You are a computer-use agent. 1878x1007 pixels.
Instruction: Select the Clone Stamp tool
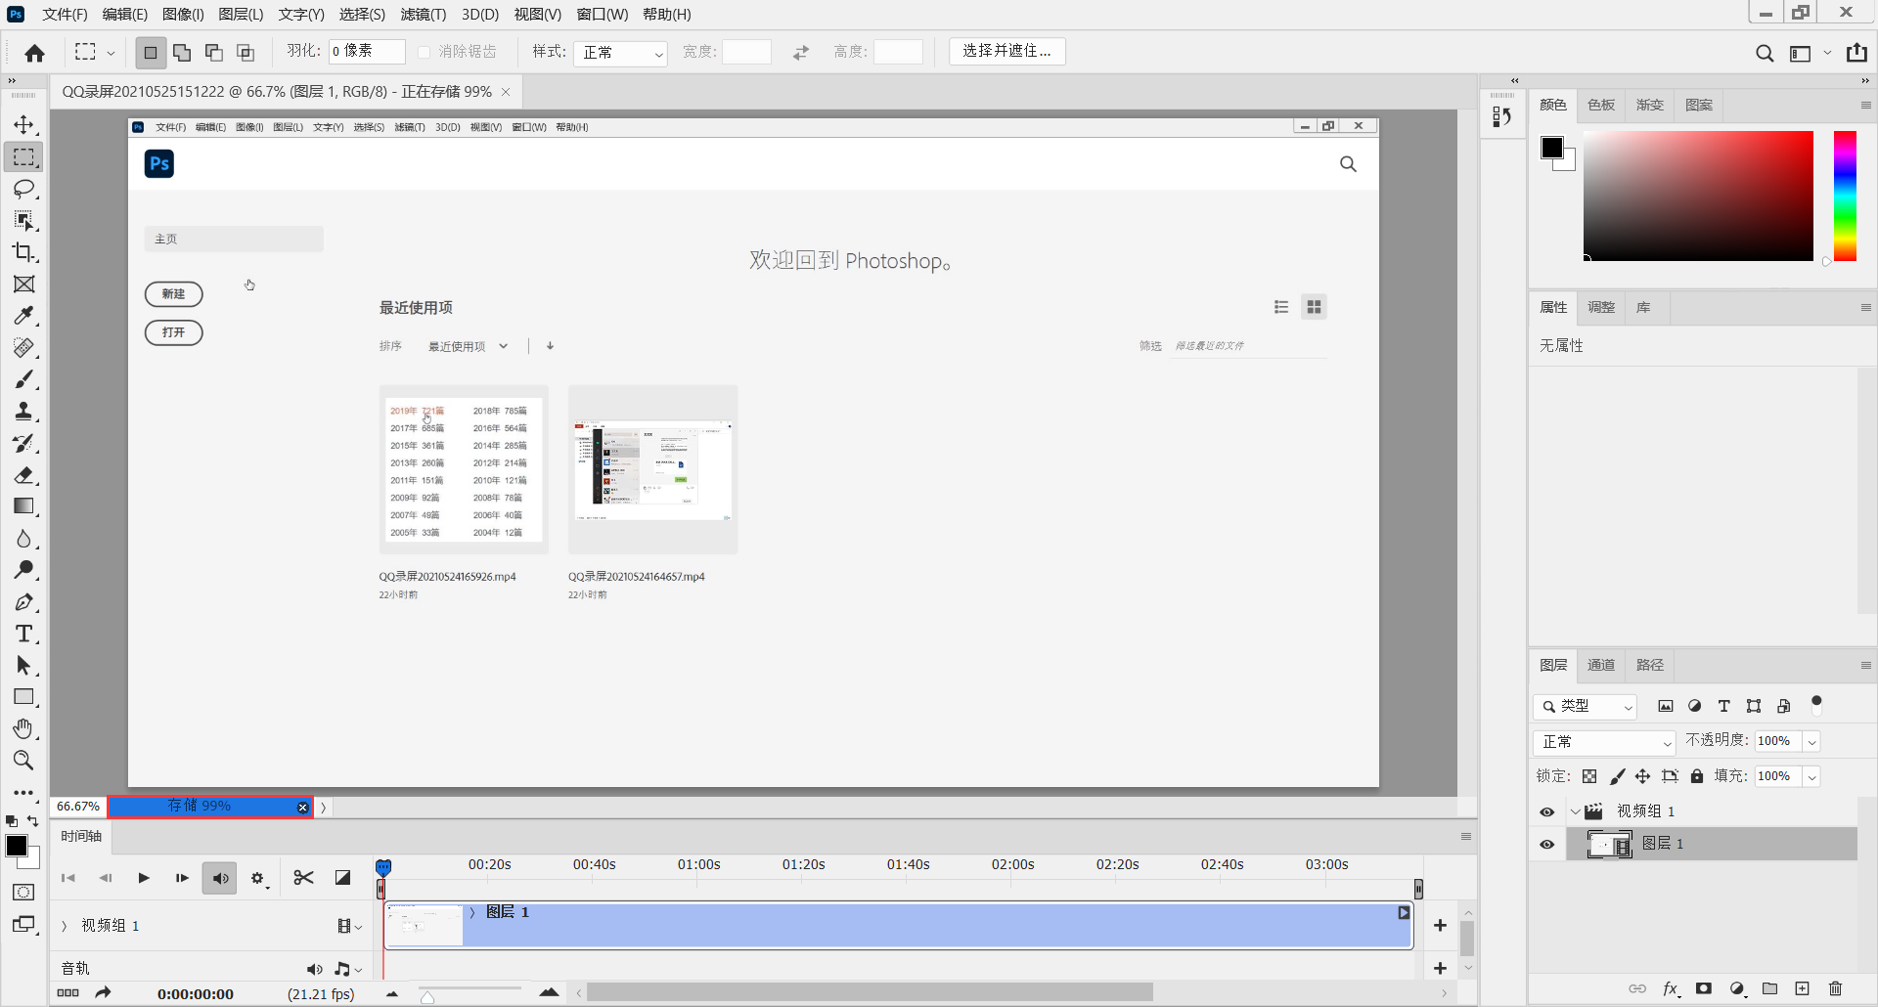click(23, 412)
